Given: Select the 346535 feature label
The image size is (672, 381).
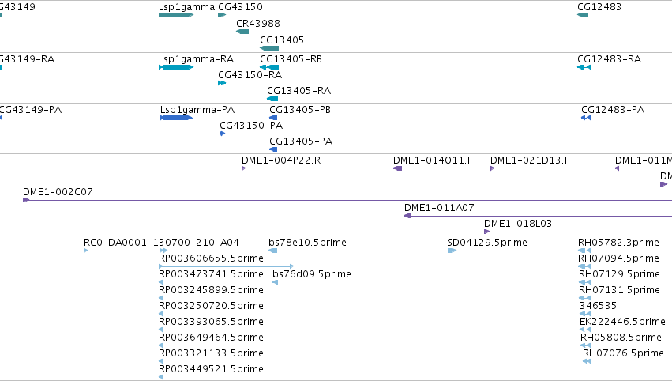Looking at the screenshot, I should click(x=598, y=306).
